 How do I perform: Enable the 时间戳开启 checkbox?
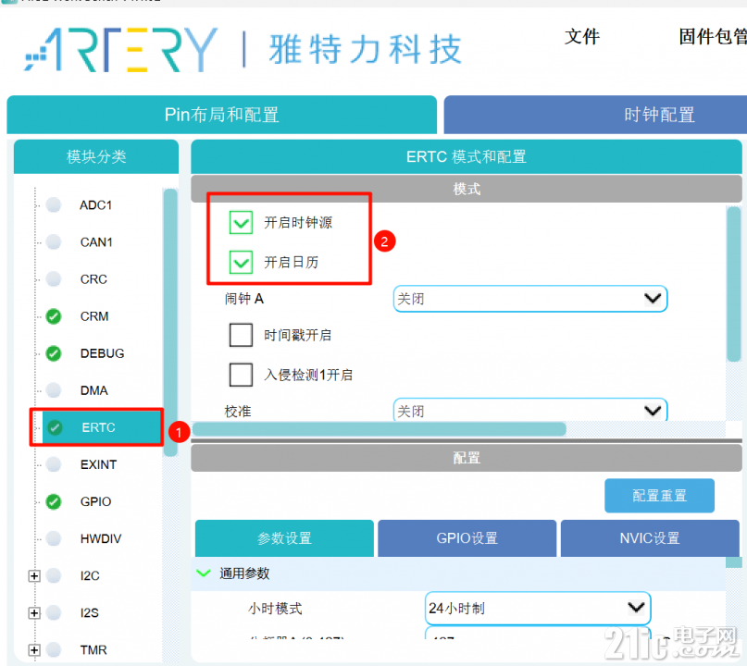coord(241,335)
